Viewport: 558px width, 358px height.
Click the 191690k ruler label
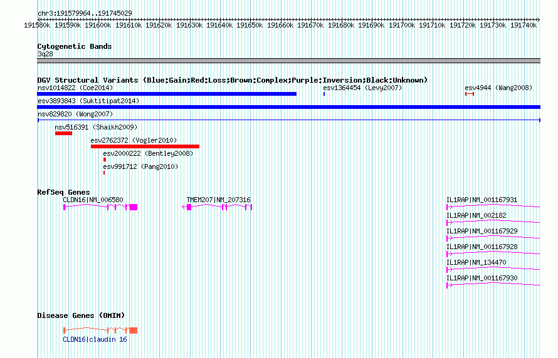[x=371, y=25]
